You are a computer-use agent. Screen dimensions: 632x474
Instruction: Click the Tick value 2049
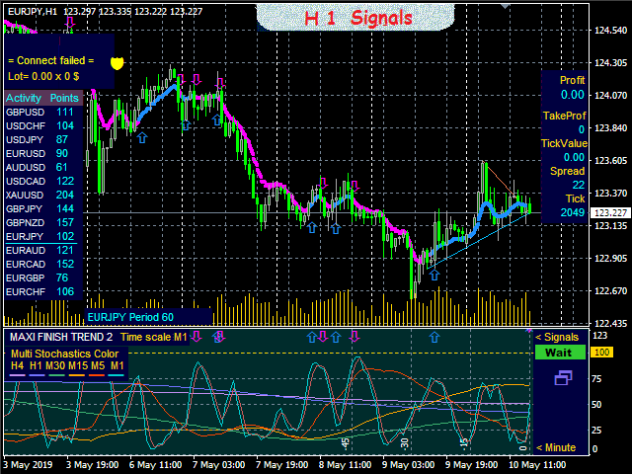click(573, 212)
